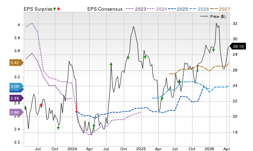The height and width of the screenshot is (151, 253).
Task: Click the 2024 label on the time axis
Action: point(72,149)
